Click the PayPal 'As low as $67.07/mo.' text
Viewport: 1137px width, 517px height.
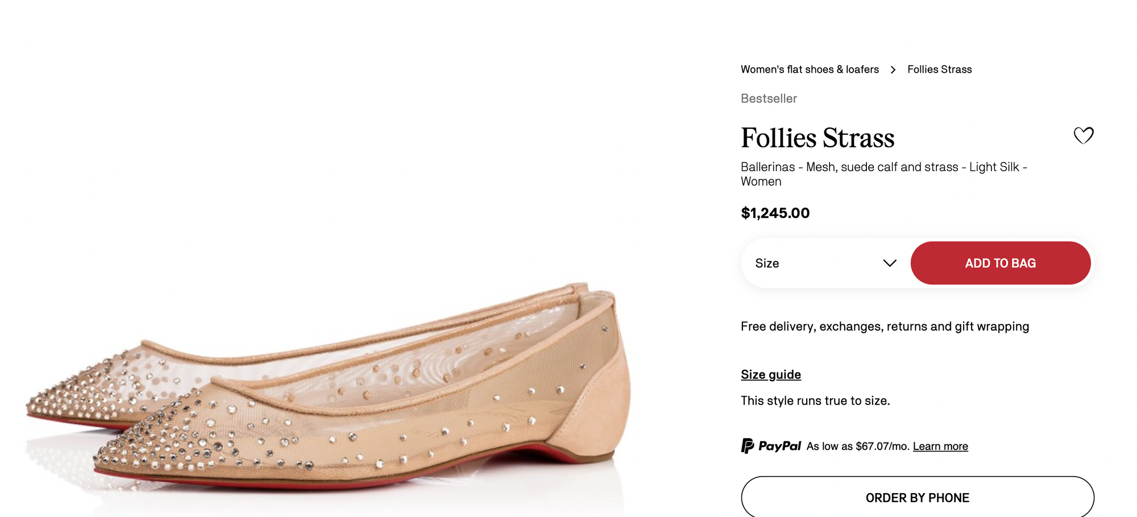(858, 447)
